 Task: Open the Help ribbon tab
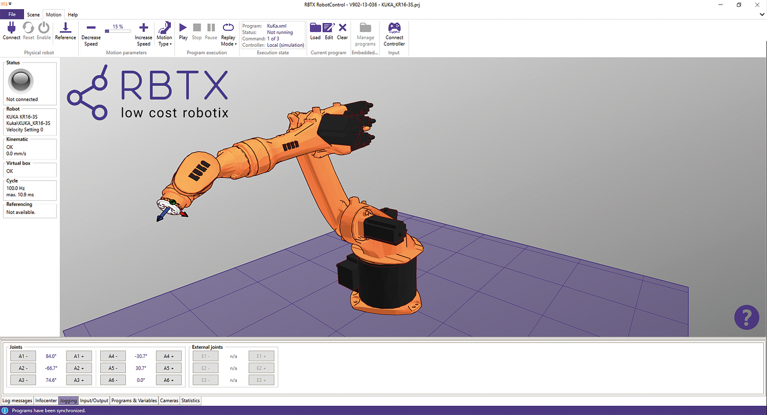pos(73,15)
